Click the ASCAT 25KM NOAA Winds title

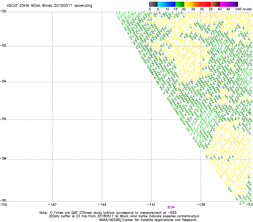tap(49, 6)
